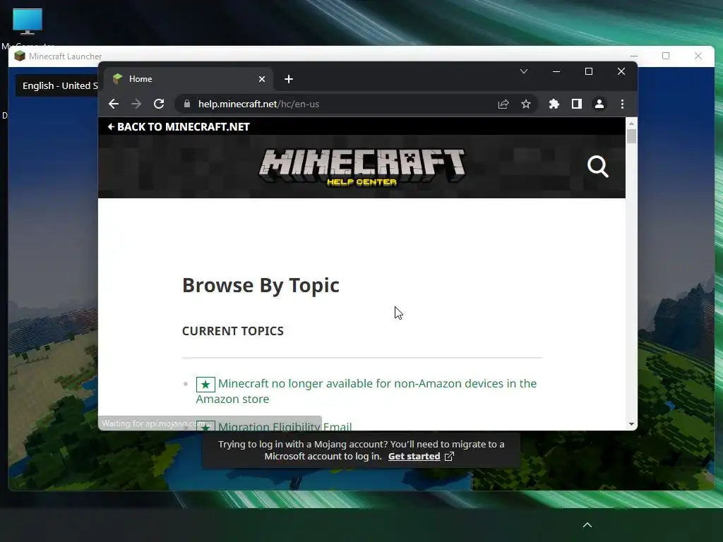Click the page scrollbar up arrow
Screen dimensions: 723x542
point(631,124)
